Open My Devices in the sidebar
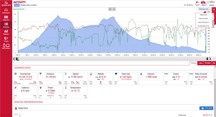Viewport: 216px width, 117px height. 6,46
